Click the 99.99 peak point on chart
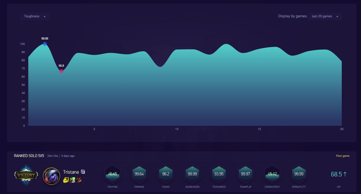Viewport: 361px width, 194px height. pos(45,44)
